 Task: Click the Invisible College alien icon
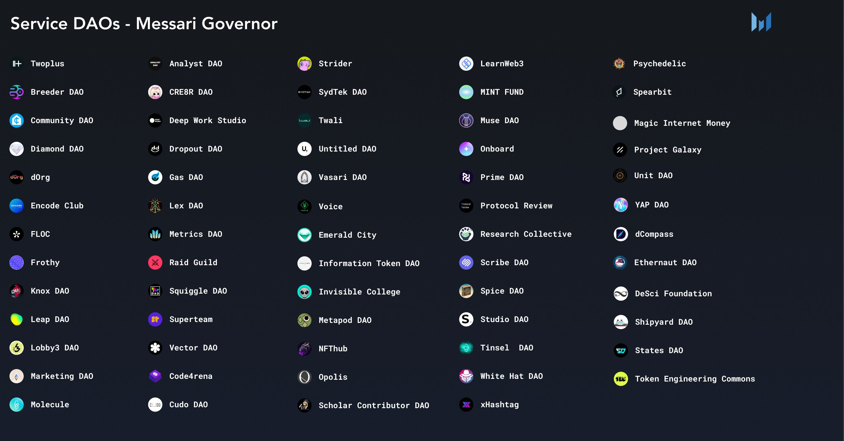[304, 292]
